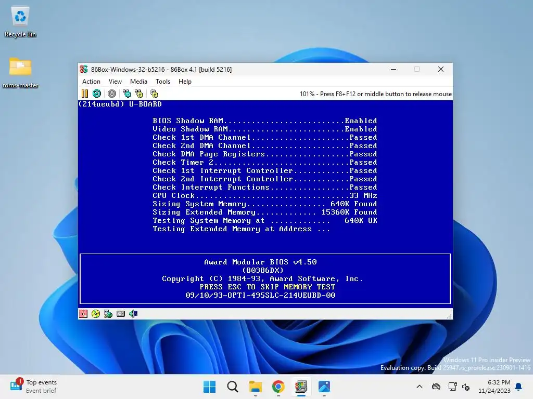Pause the emulated machine
Viewport: 533px width, 399px height.
85,94
